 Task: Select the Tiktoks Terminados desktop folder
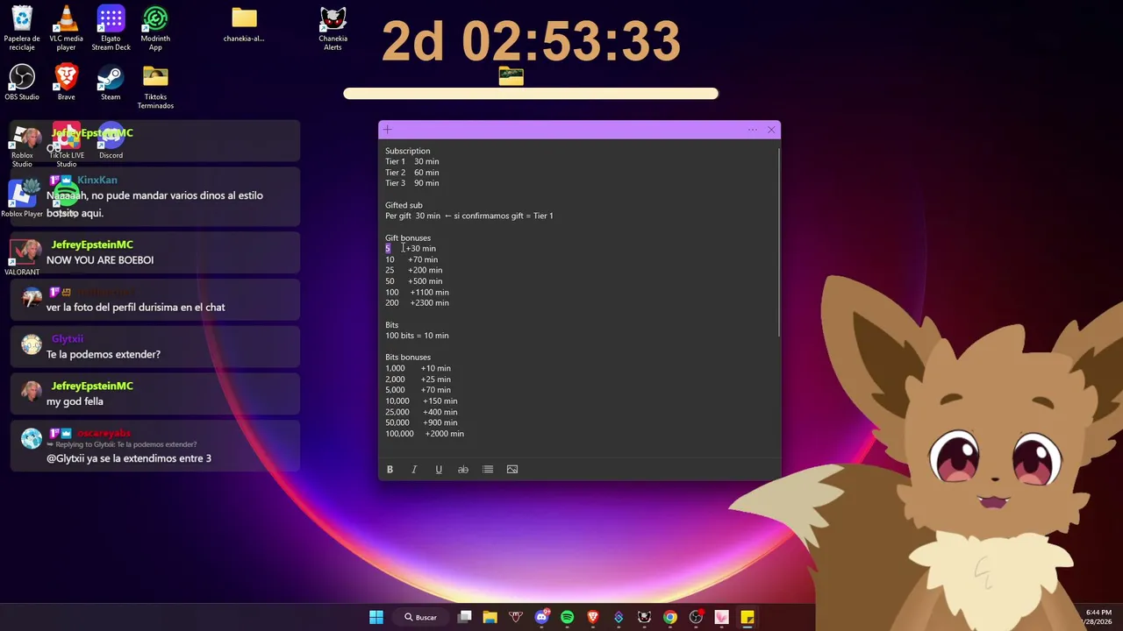pos(155,87)
